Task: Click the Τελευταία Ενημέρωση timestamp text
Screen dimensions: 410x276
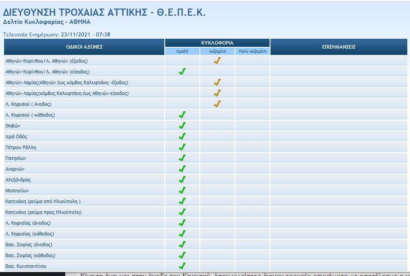Action: click(x=57, y=34)
